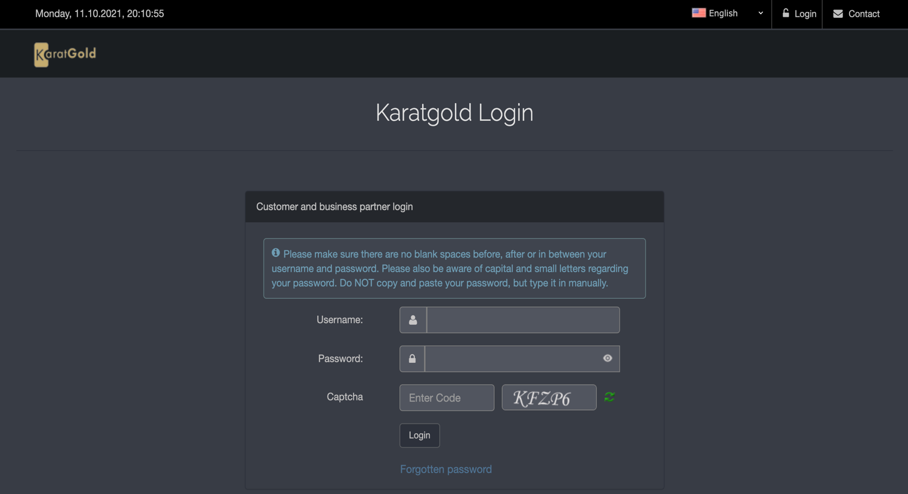Screen dimensions: 908x494
Task: Click the user icon beside the Username field
Action: (413, 320)
